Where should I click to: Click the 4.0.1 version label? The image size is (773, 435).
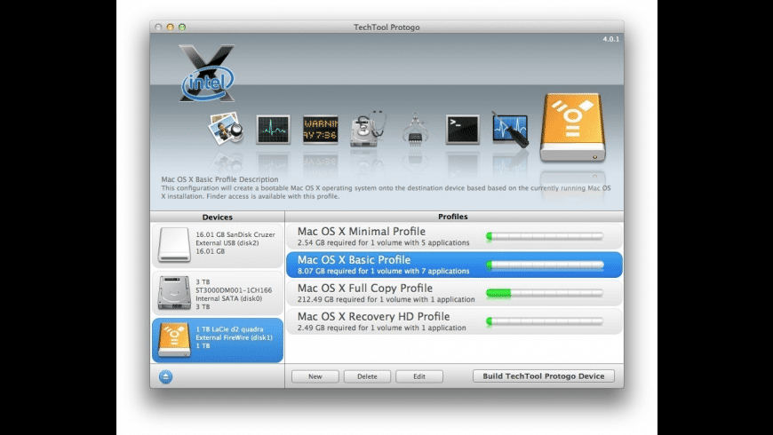[x=610, y=39]
